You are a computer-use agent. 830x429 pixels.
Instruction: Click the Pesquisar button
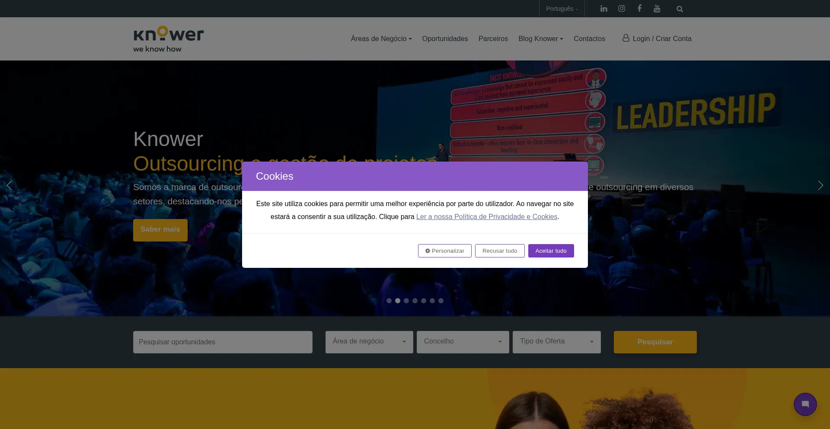click(x=655, y=342)
